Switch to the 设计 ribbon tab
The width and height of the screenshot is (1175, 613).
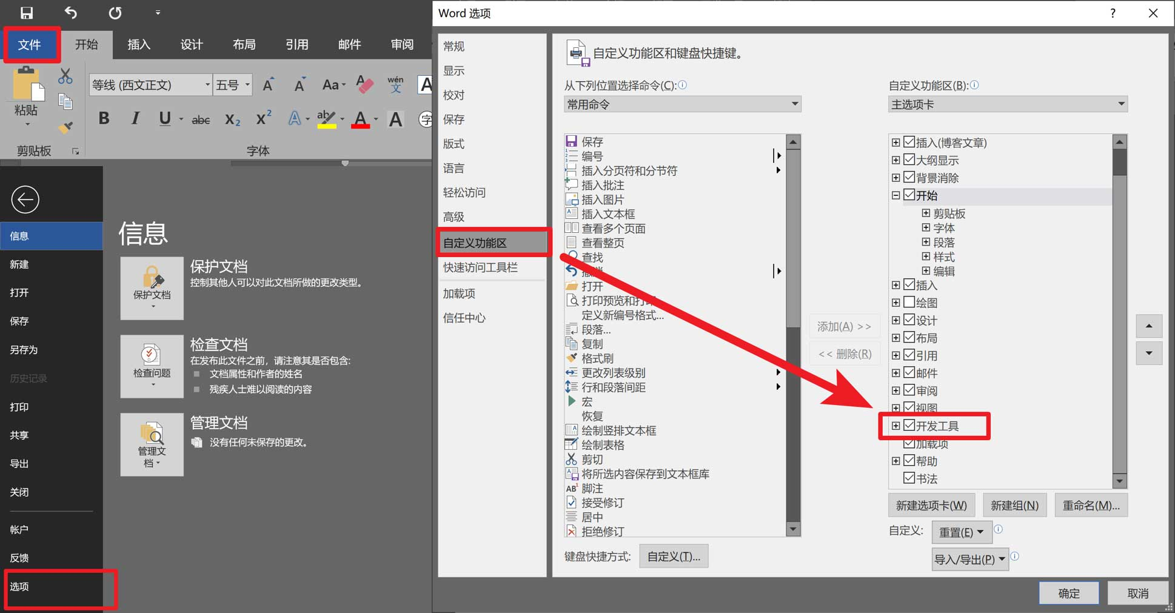tap(192, 45)
